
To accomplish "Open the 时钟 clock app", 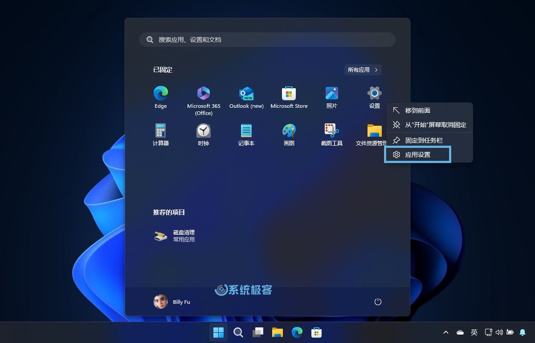I will click(x=204, y=135).
